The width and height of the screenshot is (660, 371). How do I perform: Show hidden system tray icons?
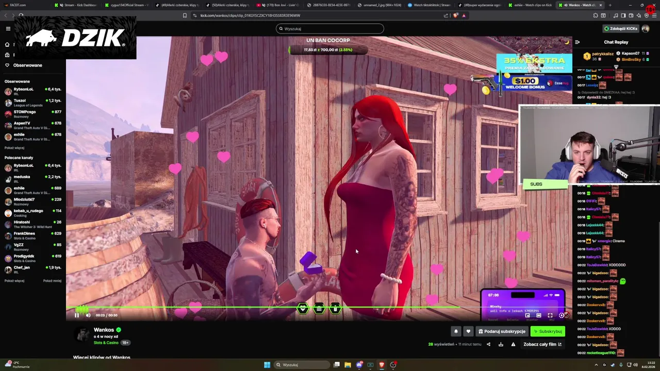point(597,365)
